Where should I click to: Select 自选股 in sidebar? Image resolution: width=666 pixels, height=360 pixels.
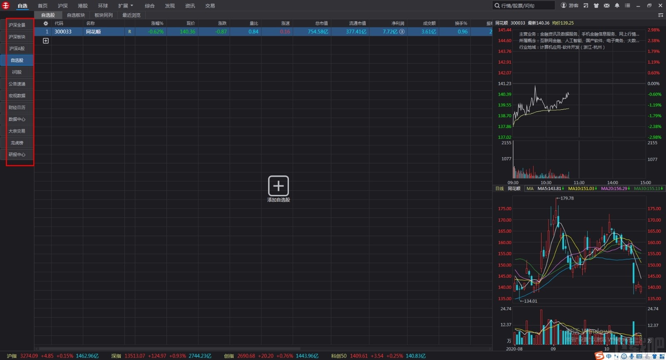(17, 60)
